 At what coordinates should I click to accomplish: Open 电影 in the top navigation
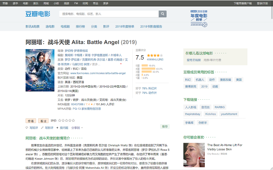pyautogui.click(x=26, y=3)
